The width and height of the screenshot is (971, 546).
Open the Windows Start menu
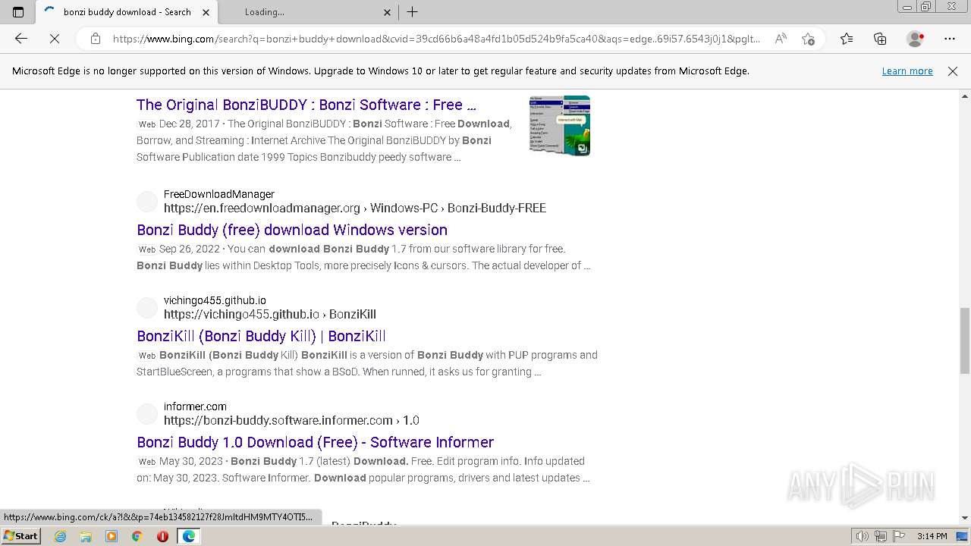coord(20,536)
